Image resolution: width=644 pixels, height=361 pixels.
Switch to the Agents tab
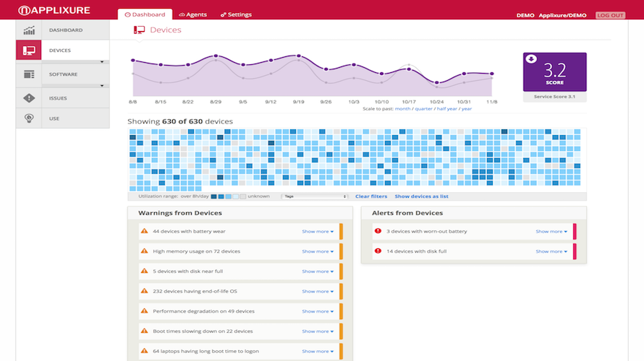tap(192, 14)
